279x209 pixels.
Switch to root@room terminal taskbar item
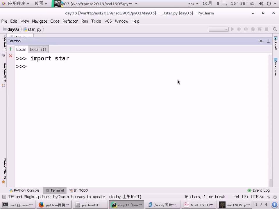pyautogui.click(x=18, y=205)
